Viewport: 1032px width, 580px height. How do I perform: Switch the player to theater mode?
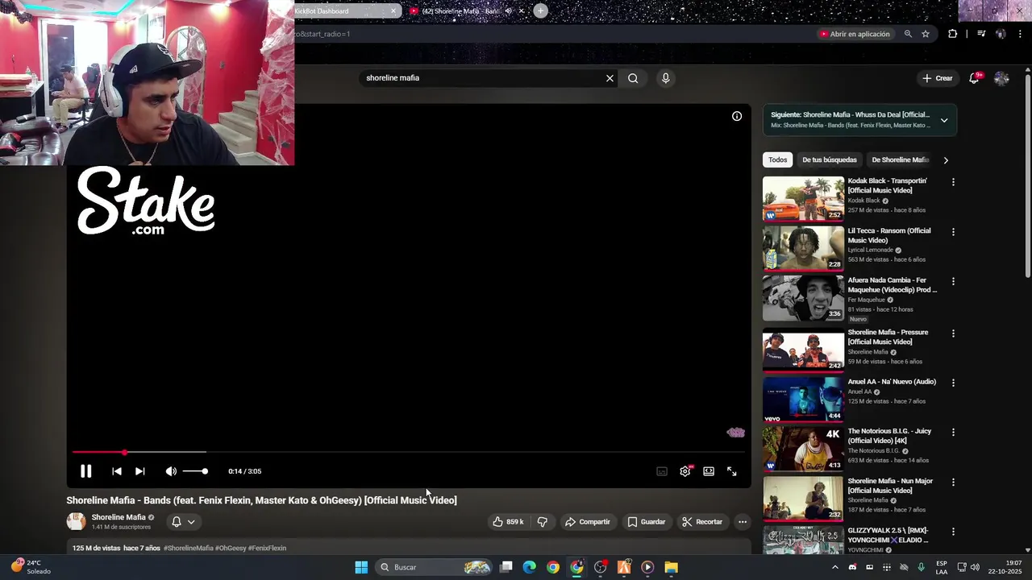(x=709, y=471)
